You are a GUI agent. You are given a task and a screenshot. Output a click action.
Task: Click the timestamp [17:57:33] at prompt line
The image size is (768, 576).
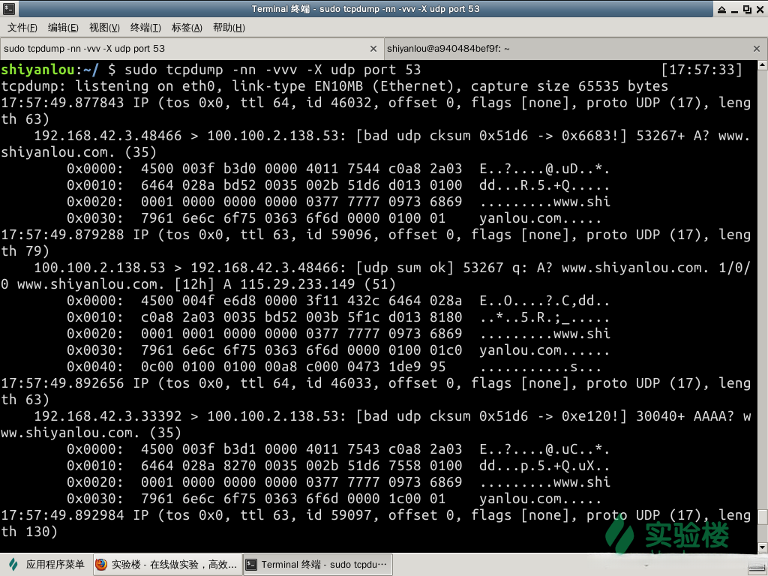[701, 70]
